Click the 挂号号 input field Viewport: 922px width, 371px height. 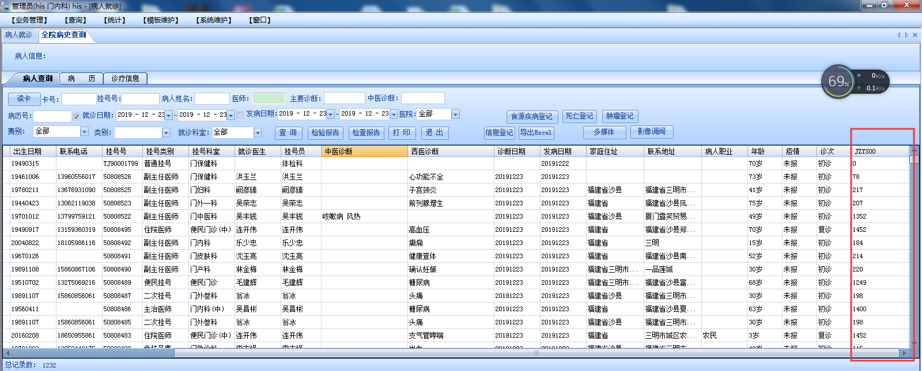pos(140,100)
